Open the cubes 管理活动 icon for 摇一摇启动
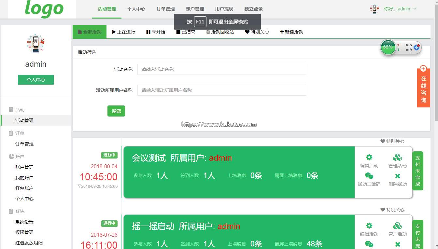Viewport: 438px width, 249px height. coord(397,226)
